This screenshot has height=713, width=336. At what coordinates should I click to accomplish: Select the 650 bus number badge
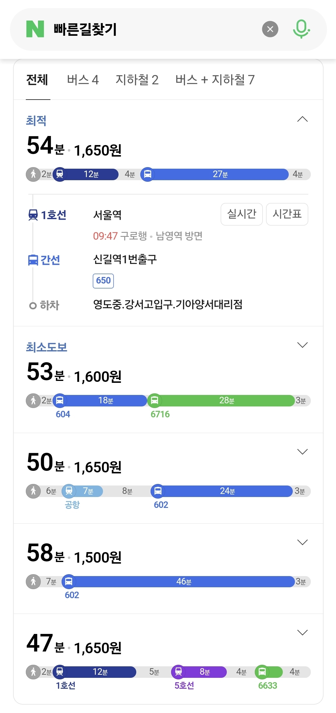coord(103,281)
